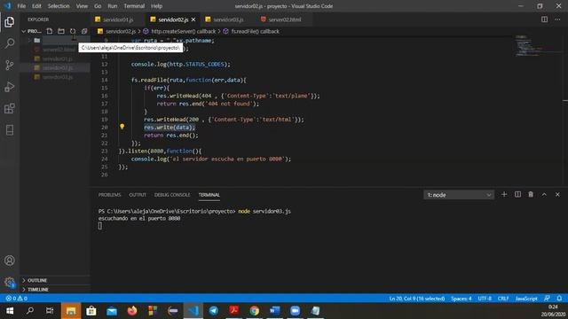Open the Manage gear icon
Screen dimensions: 568x319
[x=10, y=282]
